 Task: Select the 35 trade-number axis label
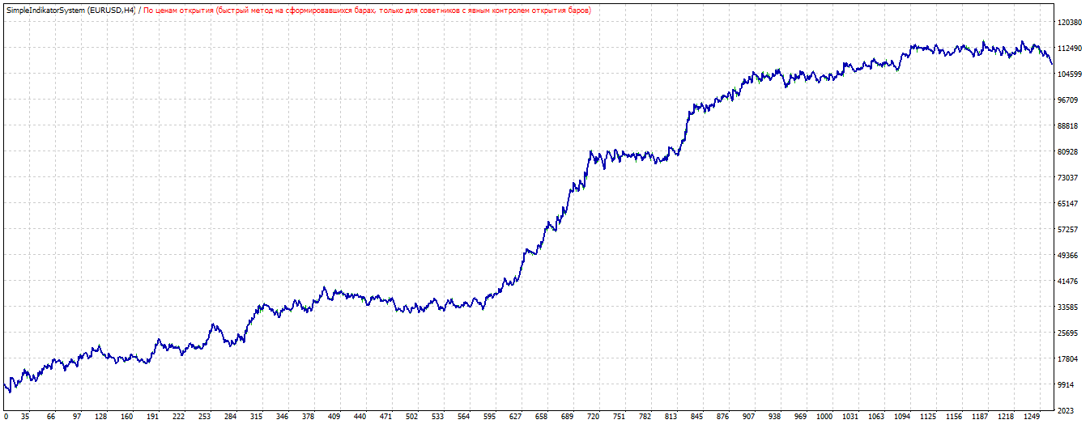[x=25, y=418]
